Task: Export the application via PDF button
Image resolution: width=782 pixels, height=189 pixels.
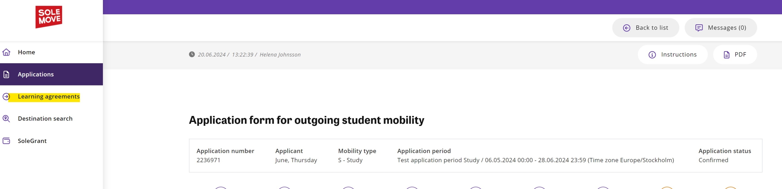Action: tap(735, 54)
